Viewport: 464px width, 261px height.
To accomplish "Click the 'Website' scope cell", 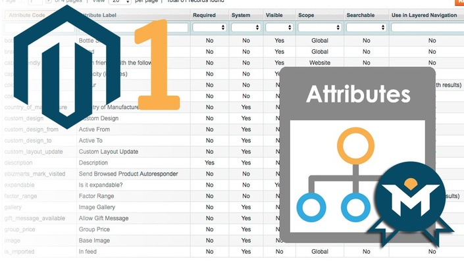I will click(x=320, y=62).
